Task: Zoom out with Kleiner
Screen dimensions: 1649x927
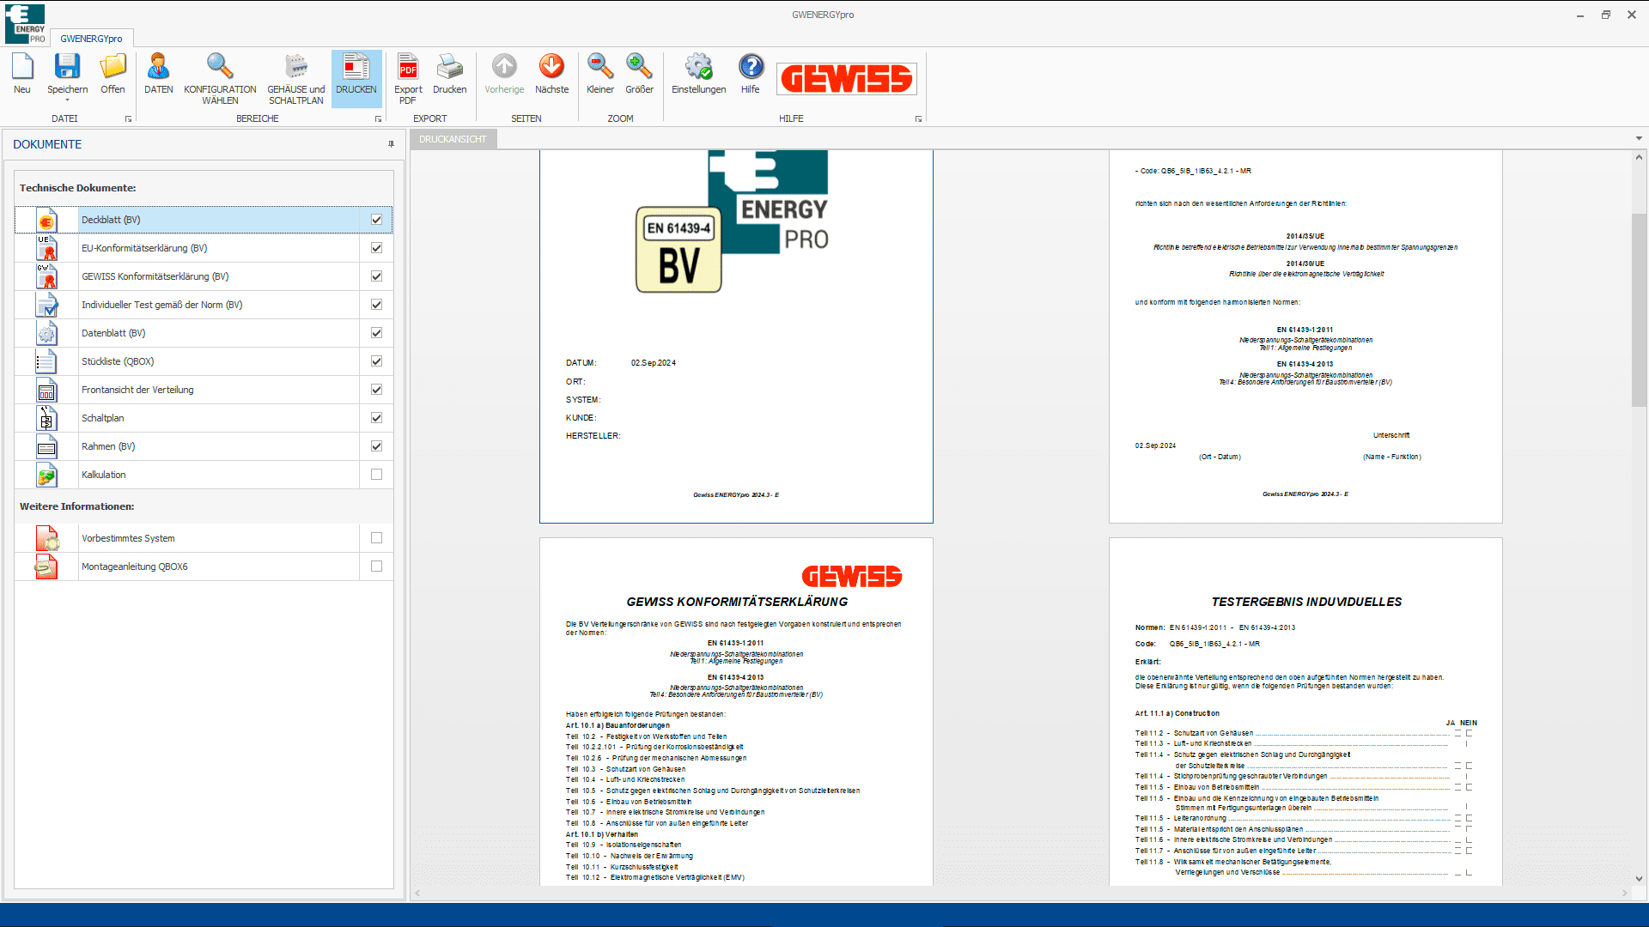Action: pyautogui.click(x=600, y=75)
